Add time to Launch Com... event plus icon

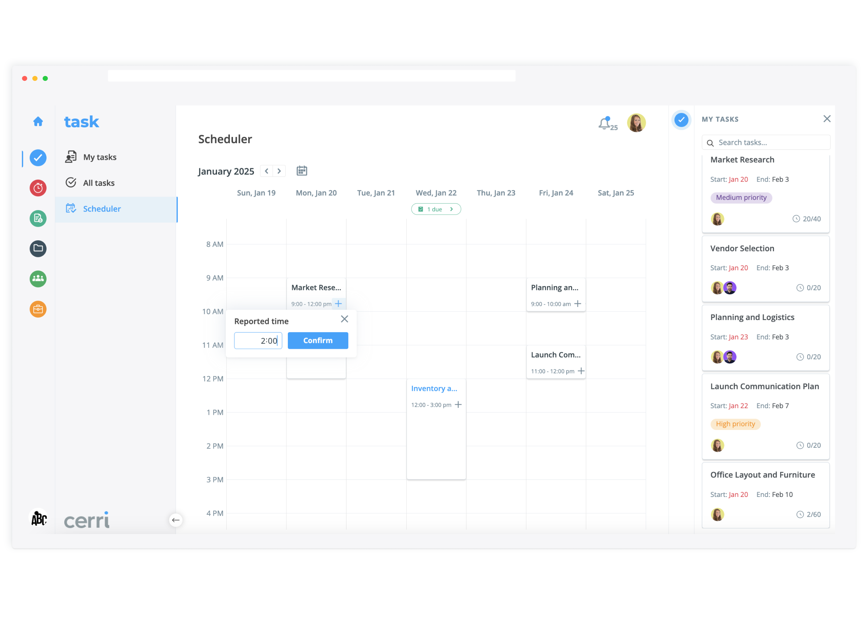click(582, 371)
